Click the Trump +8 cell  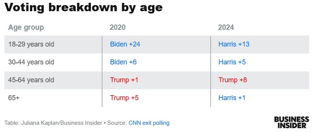233,80
